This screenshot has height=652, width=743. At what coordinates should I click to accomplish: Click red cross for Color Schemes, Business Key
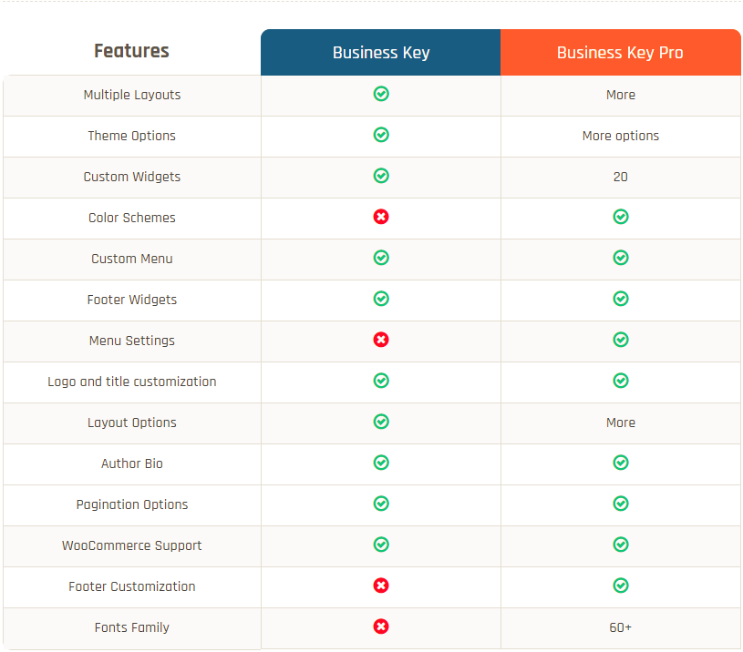tap(381, 217)
